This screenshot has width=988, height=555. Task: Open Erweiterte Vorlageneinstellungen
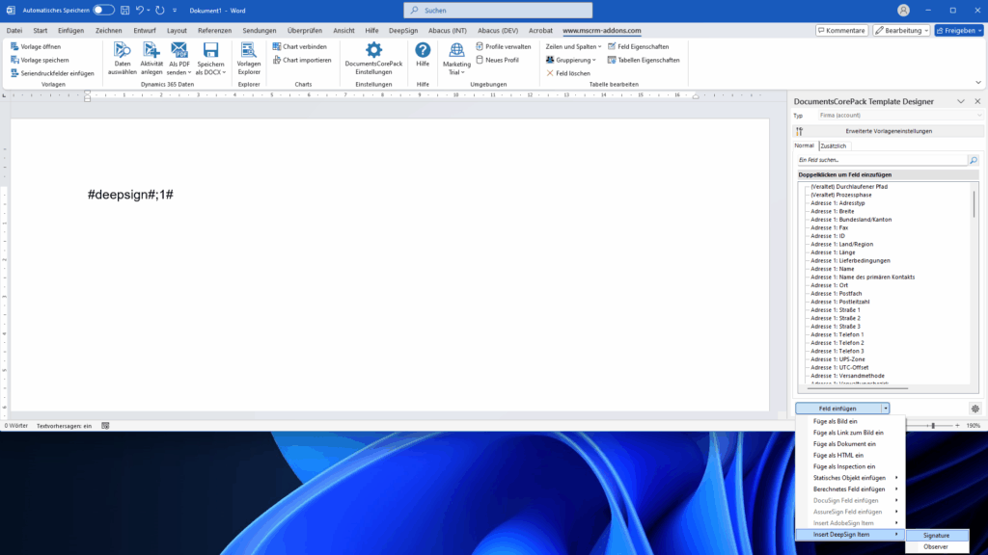889,131
